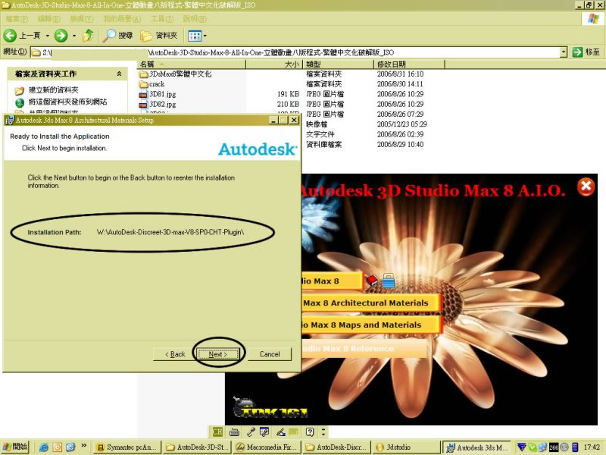Image resolution: width=606 pixels, height=455 pixels.
Task: Open the language bar options dots
Action: coord(323,431)
